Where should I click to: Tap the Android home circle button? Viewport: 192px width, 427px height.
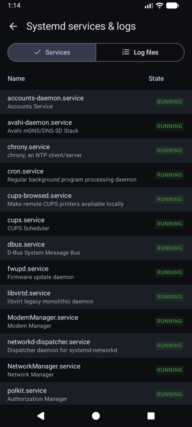(96, 416)
